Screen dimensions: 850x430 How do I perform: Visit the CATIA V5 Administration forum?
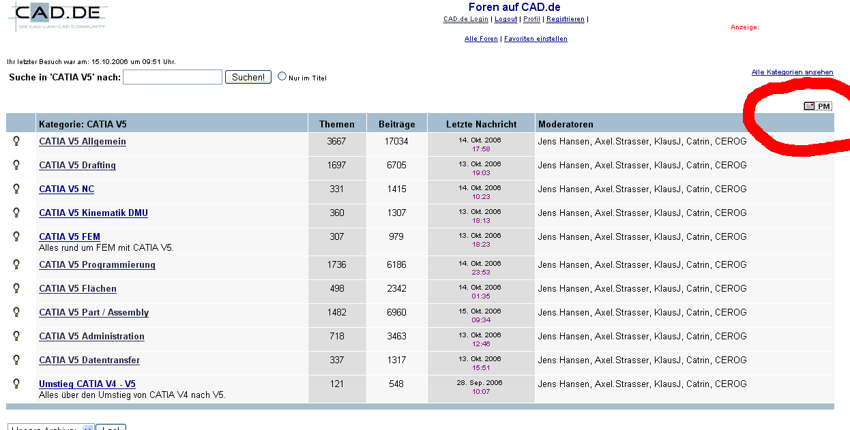(x=91, y=337)
